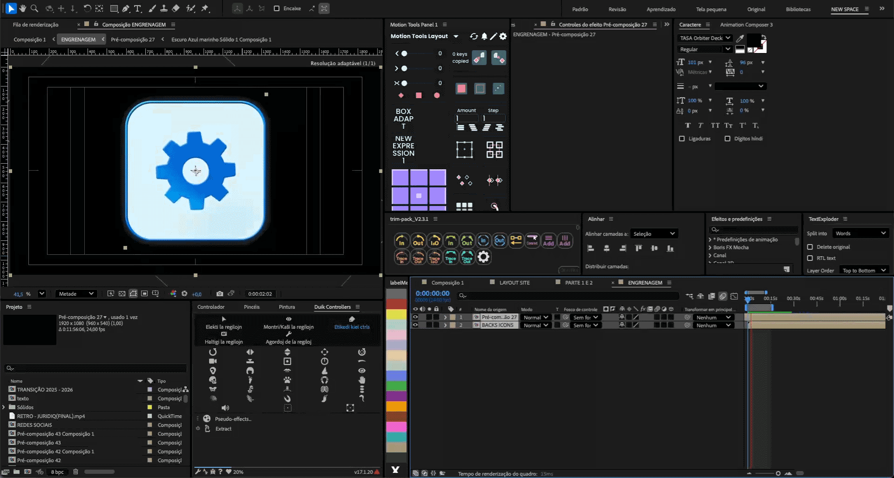Screen dimensions: 894x478
Task: Click the timeline zoom slider handle
Action: click(778, 473)
